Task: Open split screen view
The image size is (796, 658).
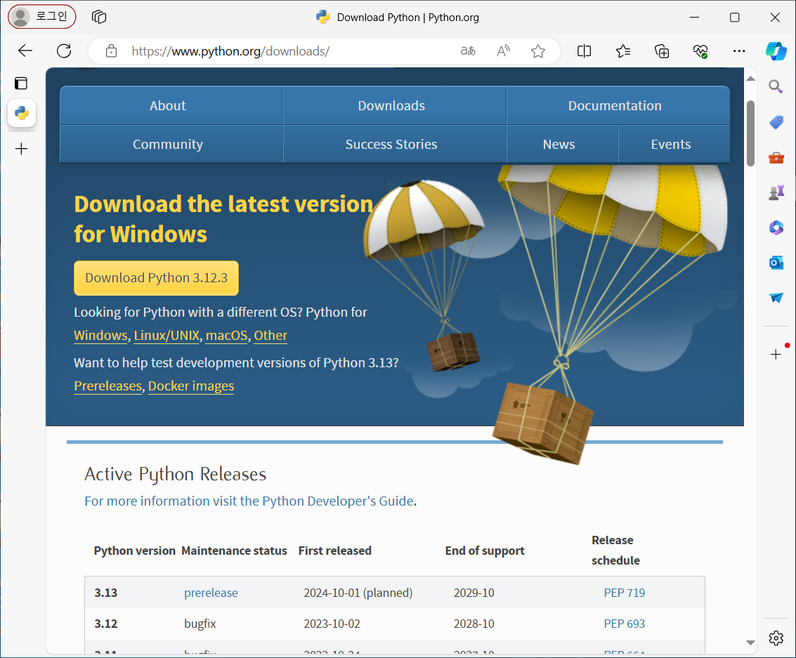Action: click(x=585, y=51)
